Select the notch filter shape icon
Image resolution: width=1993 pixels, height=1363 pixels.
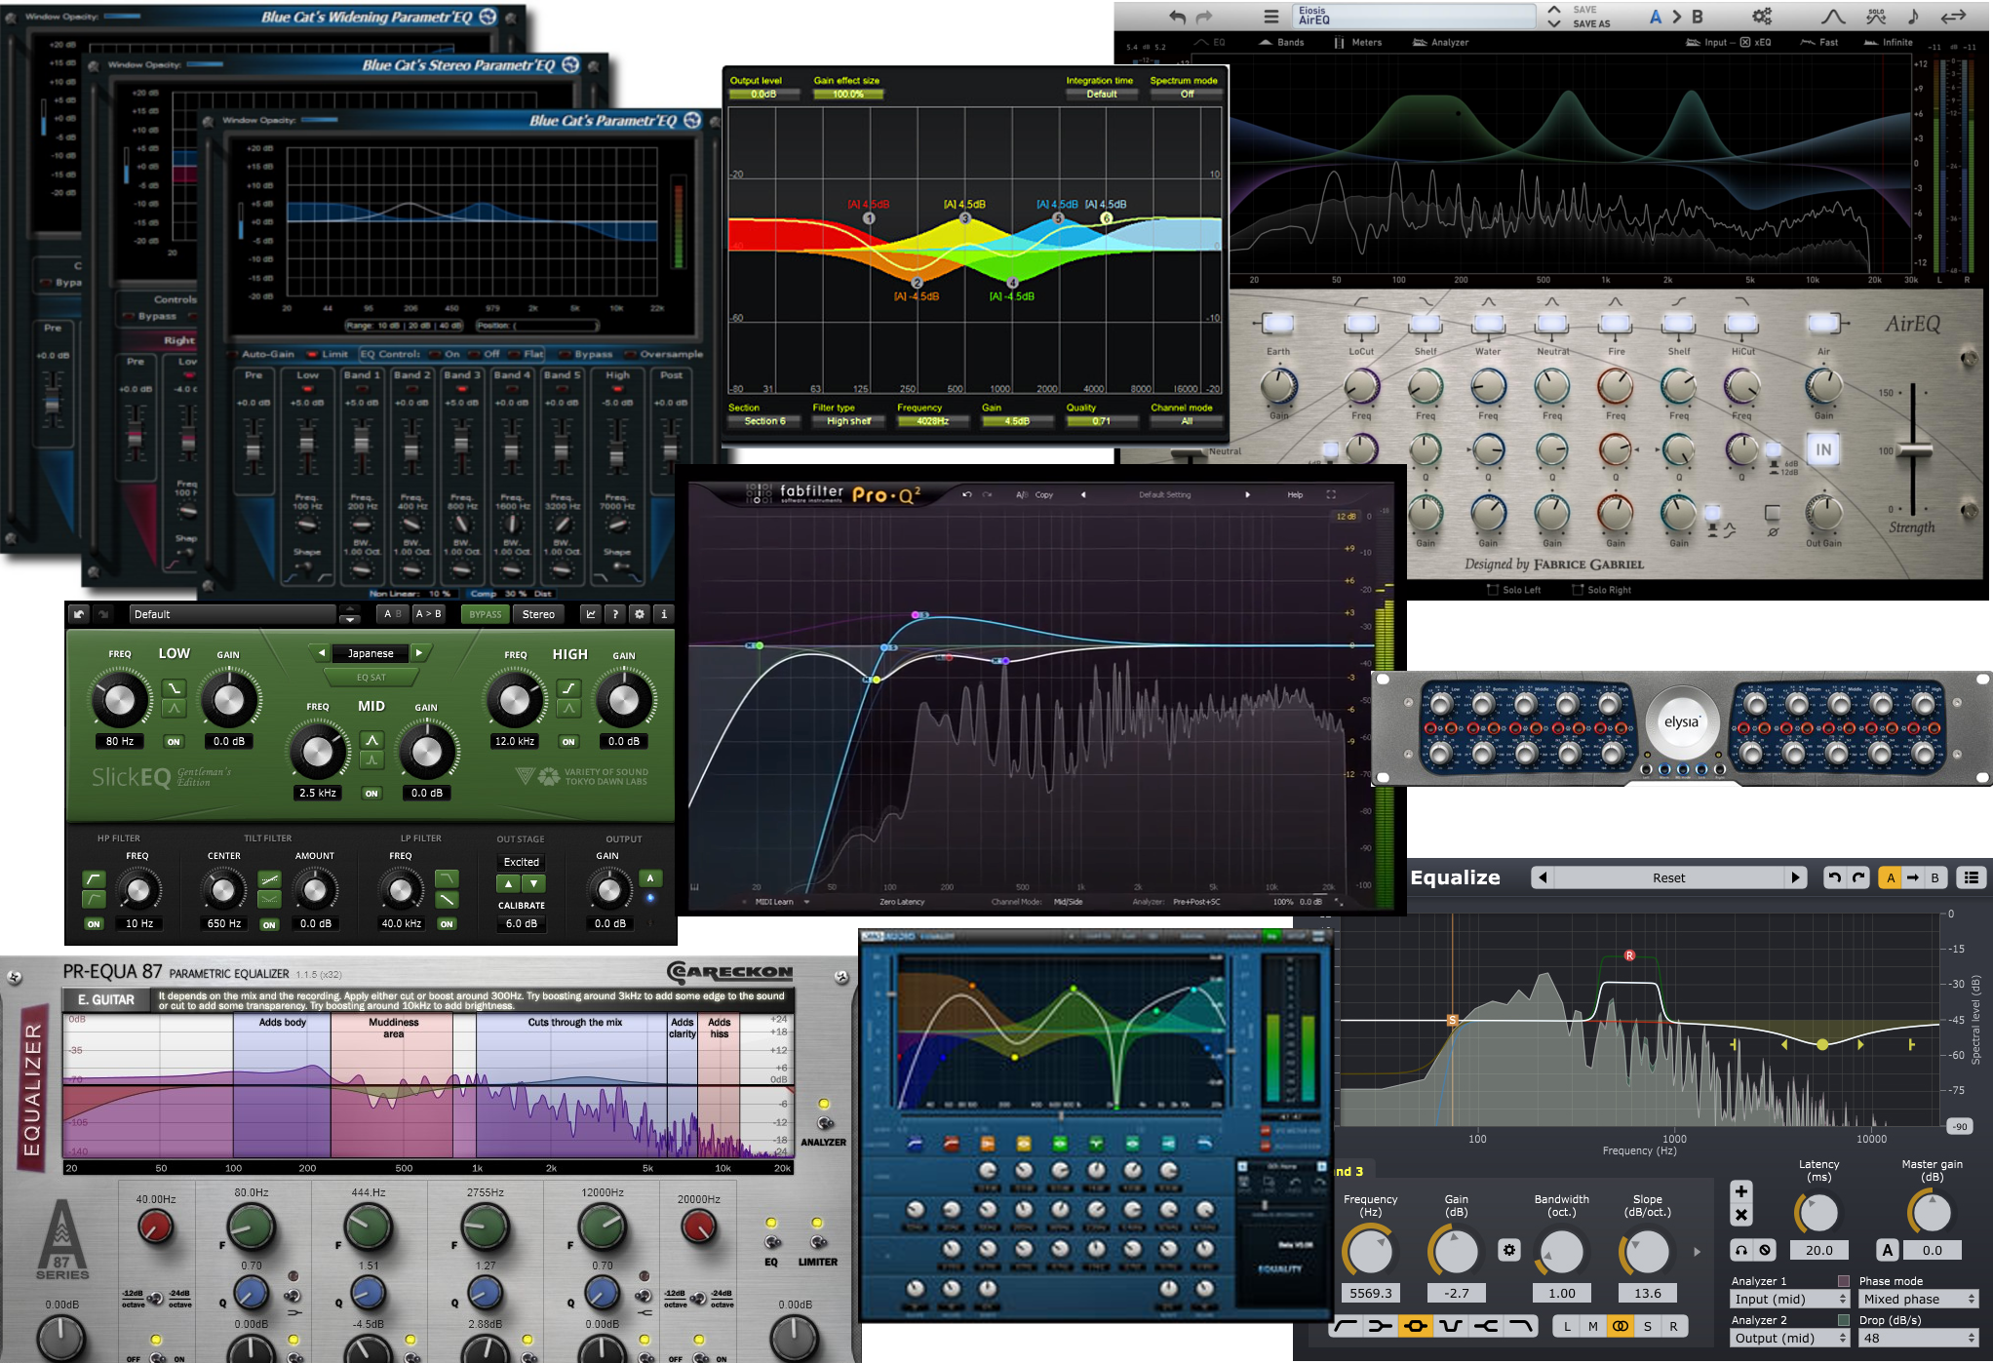point(1450,1326)
